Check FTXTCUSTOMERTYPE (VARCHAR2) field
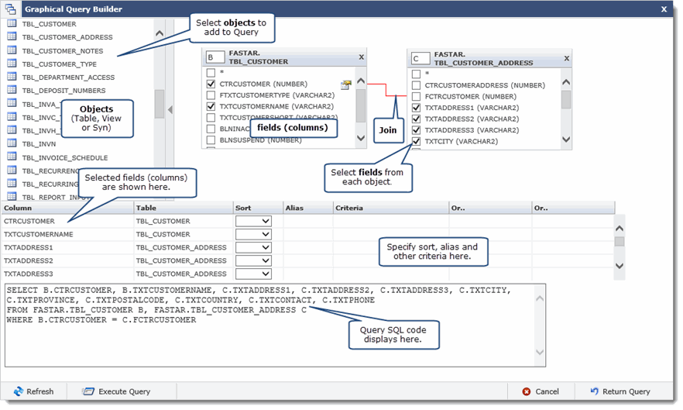The image size is (683, 410). coord(211,95)
